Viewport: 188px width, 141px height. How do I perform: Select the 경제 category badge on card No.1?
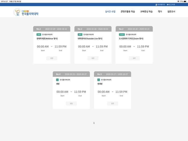coord(39,35)
